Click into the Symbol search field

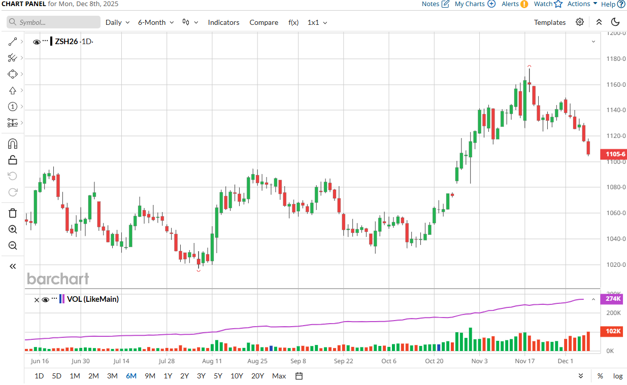coord(53,22)
